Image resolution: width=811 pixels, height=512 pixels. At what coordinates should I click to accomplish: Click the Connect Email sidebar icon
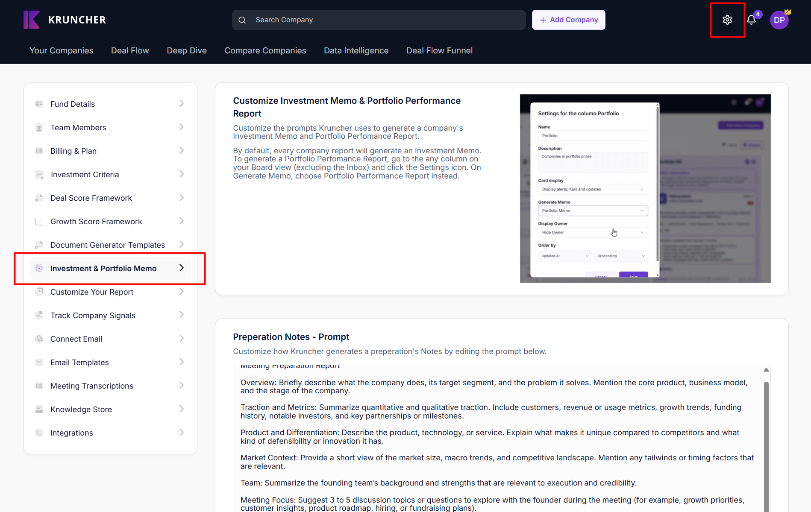click(39, 339)
